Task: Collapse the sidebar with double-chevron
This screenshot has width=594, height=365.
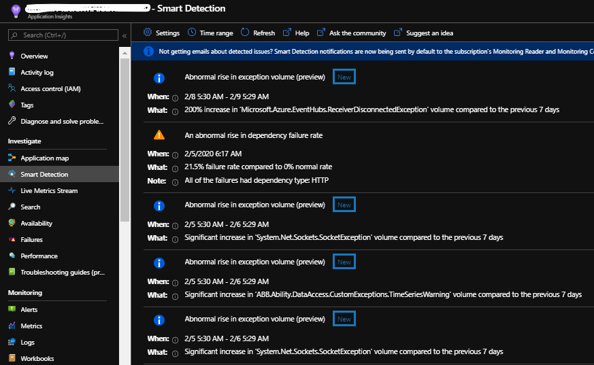Action: click(x=125, y=35)
